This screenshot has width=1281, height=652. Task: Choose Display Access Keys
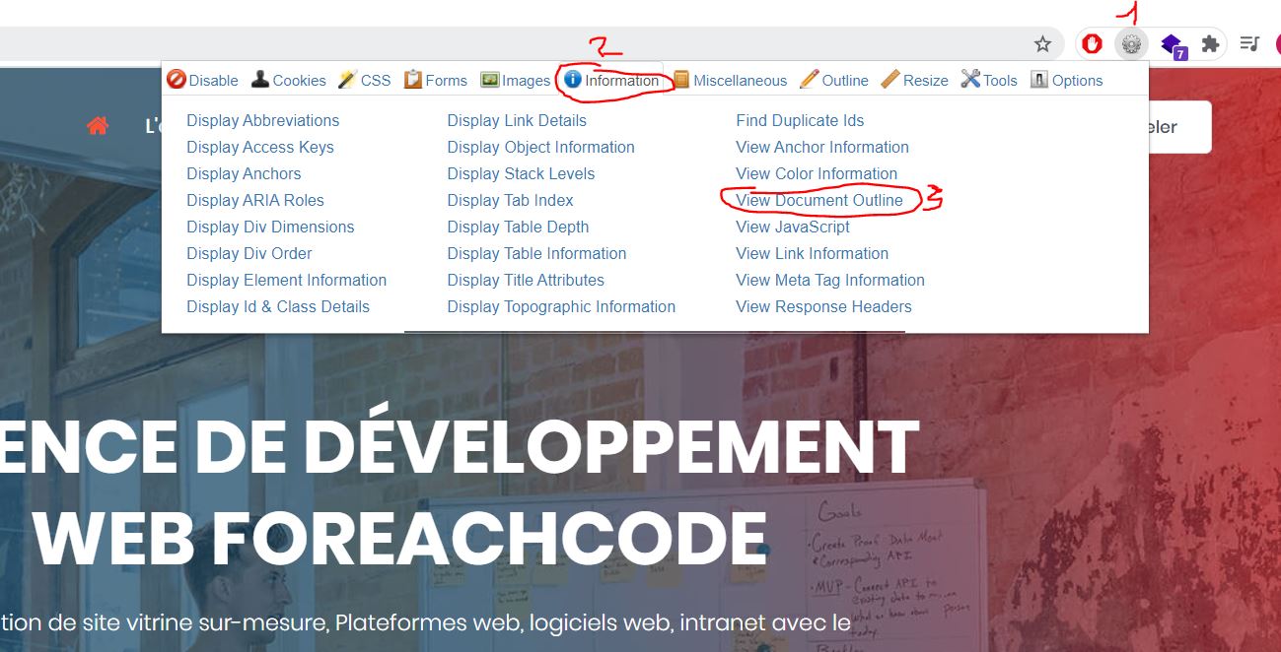pyautogui.click(x=260, y=147)
